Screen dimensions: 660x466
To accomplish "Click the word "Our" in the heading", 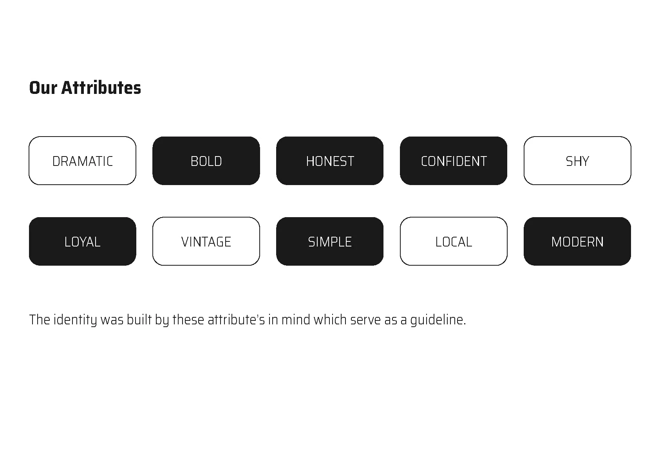I will point(43,88).
